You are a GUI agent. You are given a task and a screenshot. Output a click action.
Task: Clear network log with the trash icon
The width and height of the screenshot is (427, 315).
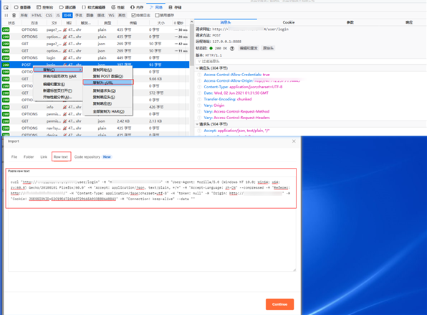pyautogui.click(x=14, y=15)
